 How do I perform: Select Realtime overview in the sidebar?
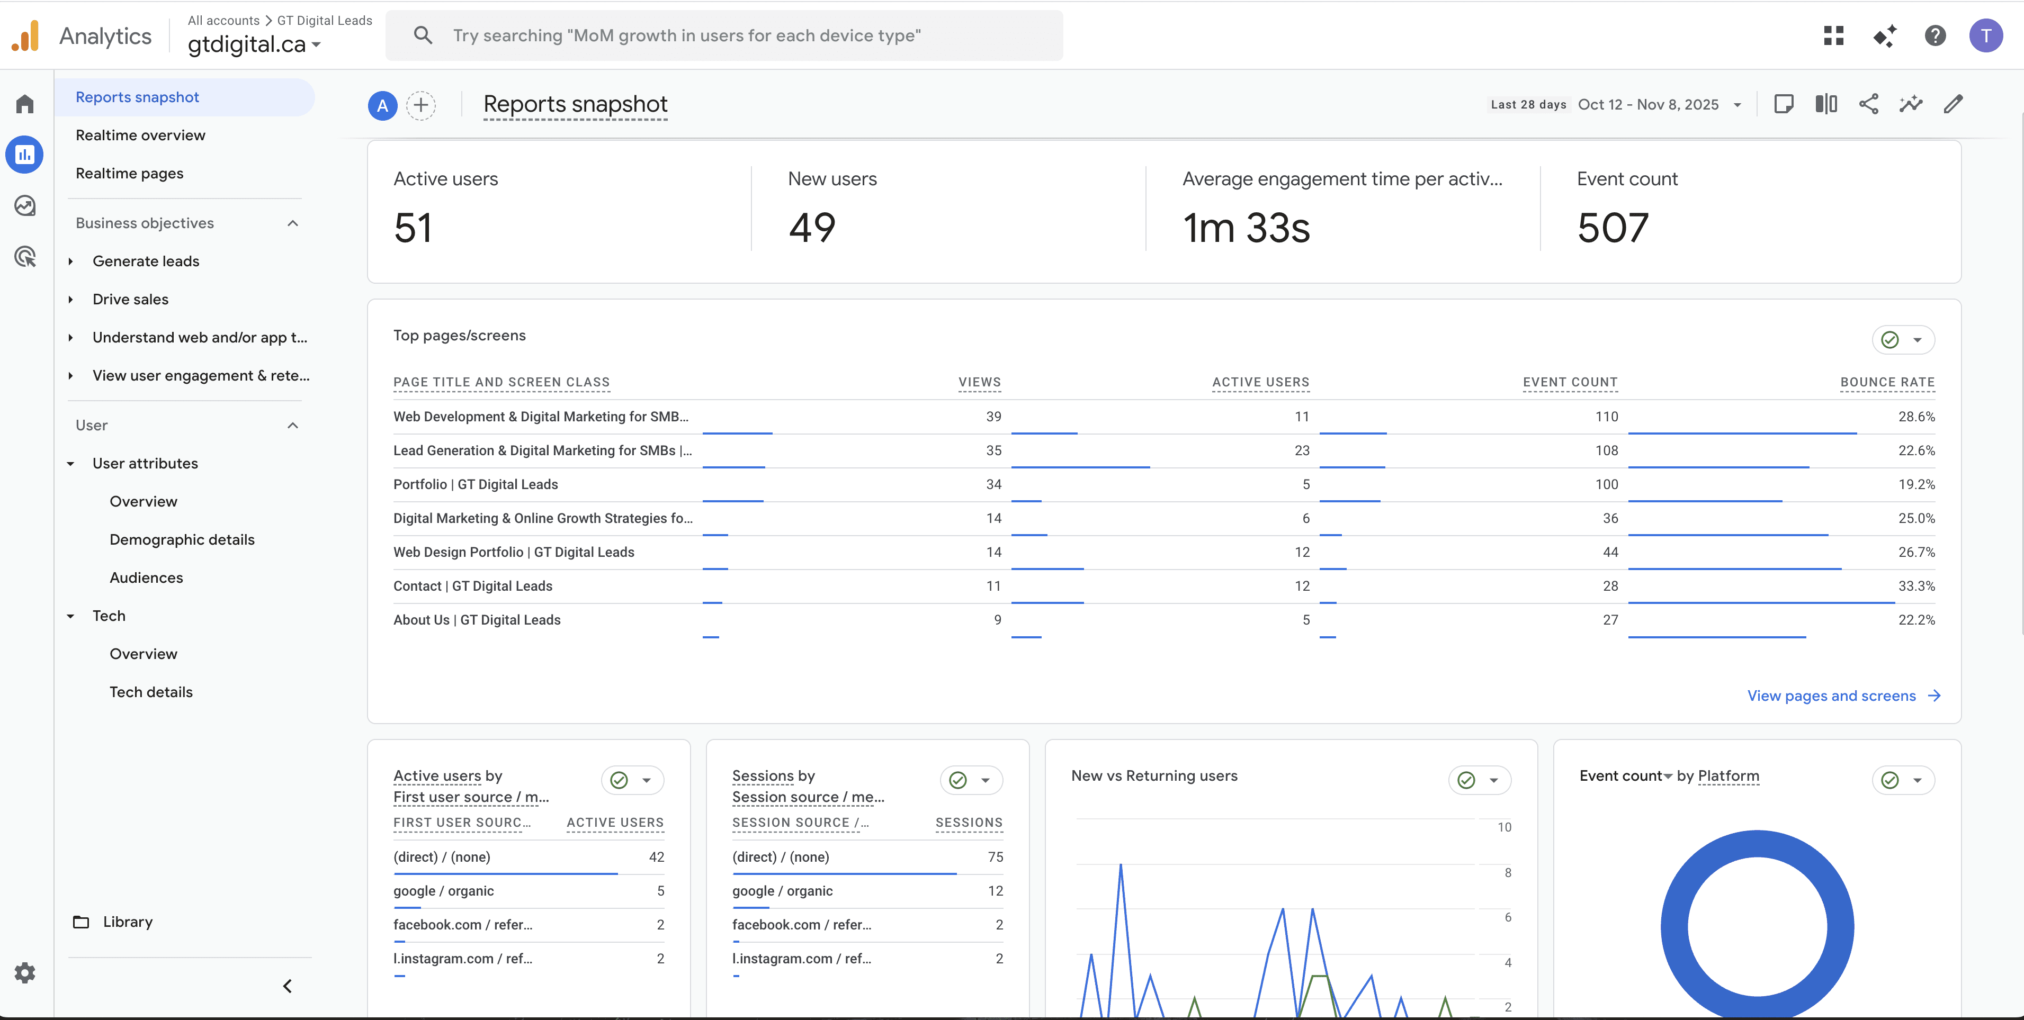click(x=141, y=135)
